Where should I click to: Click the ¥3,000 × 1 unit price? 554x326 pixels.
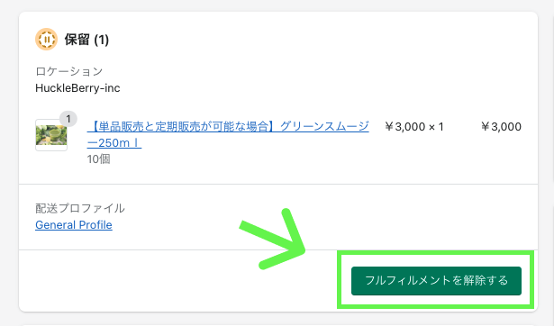414,127
